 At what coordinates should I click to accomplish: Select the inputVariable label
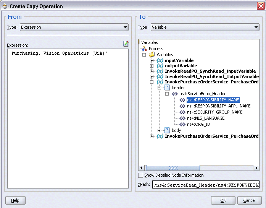point(179,60)
